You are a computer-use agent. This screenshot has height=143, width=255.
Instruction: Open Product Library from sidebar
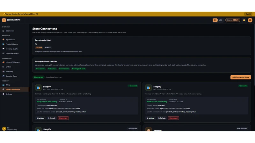click(x=11, y=44)
